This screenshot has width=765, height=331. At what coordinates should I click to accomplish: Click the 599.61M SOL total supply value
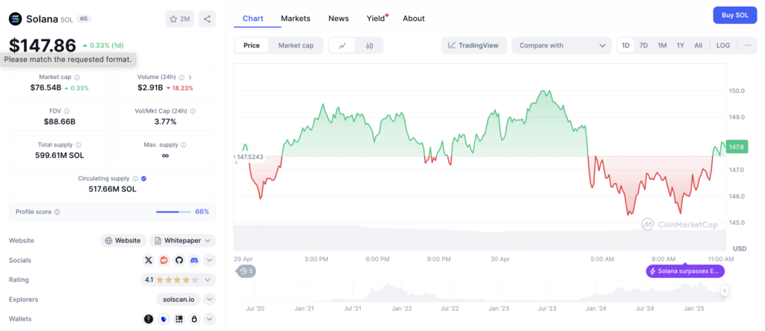tap(60, 155)
